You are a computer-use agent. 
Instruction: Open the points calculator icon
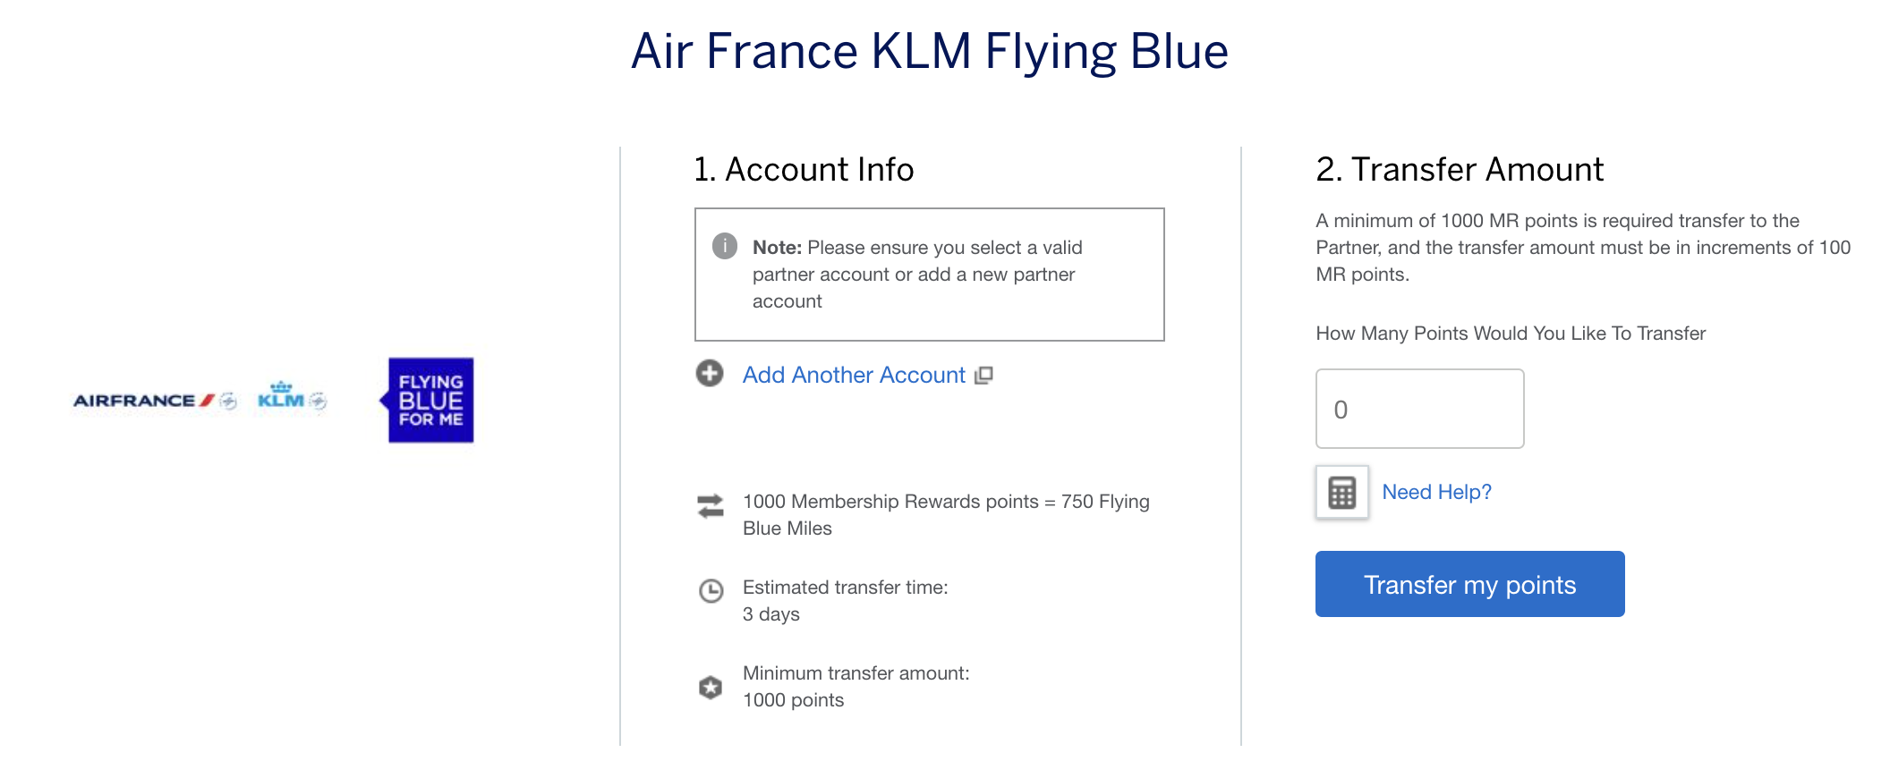[x=1341, y=492]
